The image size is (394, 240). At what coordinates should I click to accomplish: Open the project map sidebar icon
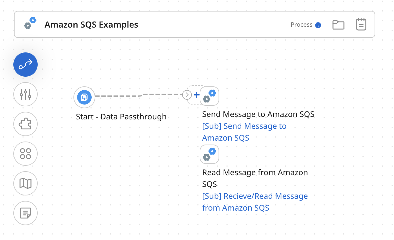pyautogui.click(x=25, y=183)
